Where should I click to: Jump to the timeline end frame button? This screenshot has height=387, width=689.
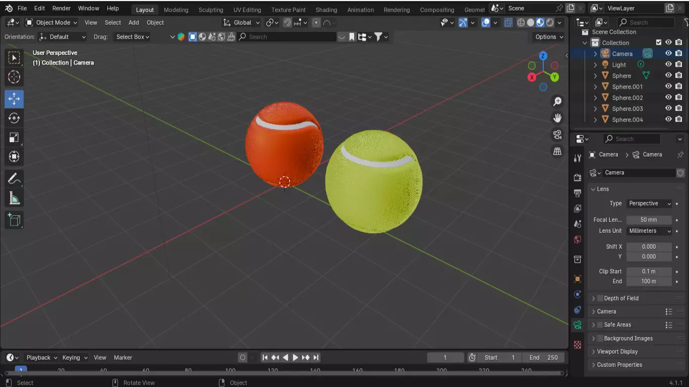coord(316,358)
